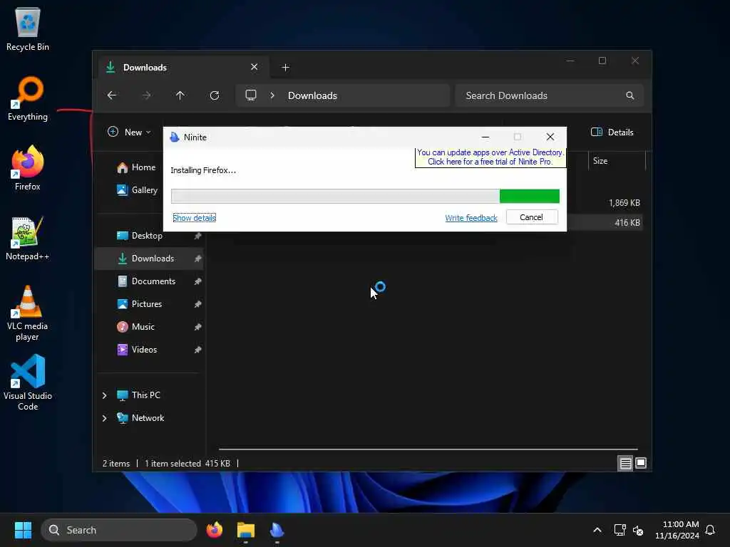Screen dimensions: 730x547
Task: Go up one folder level
Action: click(180, 95)
